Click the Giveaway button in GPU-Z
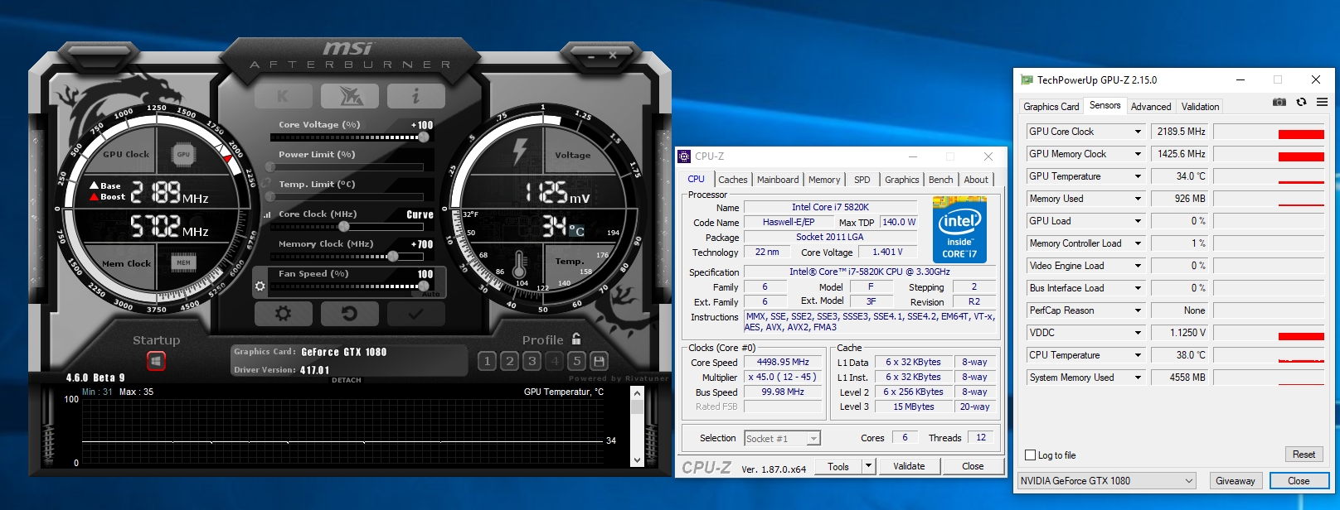The image size is (1340, 510). click(1235, 481)
